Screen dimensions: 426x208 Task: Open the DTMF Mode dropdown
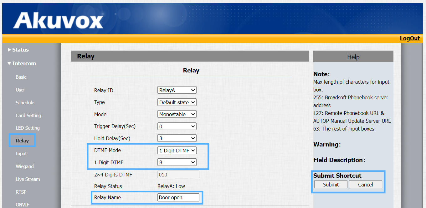177,151
